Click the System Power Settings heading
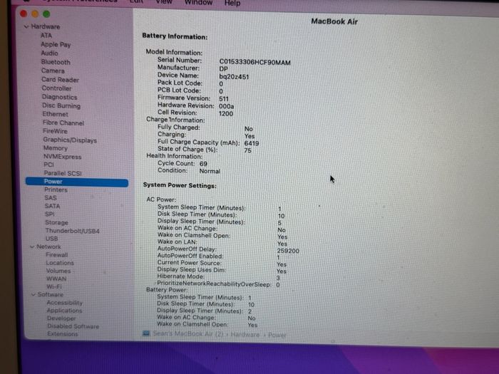Viewport: 499px width, 374px height. tap(180, 185)
